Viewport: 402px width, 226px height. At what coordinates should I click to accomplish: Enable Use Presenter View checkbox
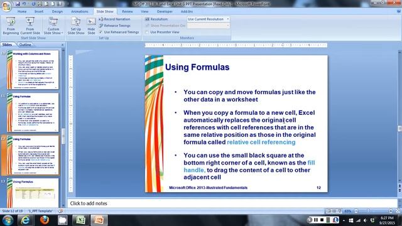click(x=147, y=32)
